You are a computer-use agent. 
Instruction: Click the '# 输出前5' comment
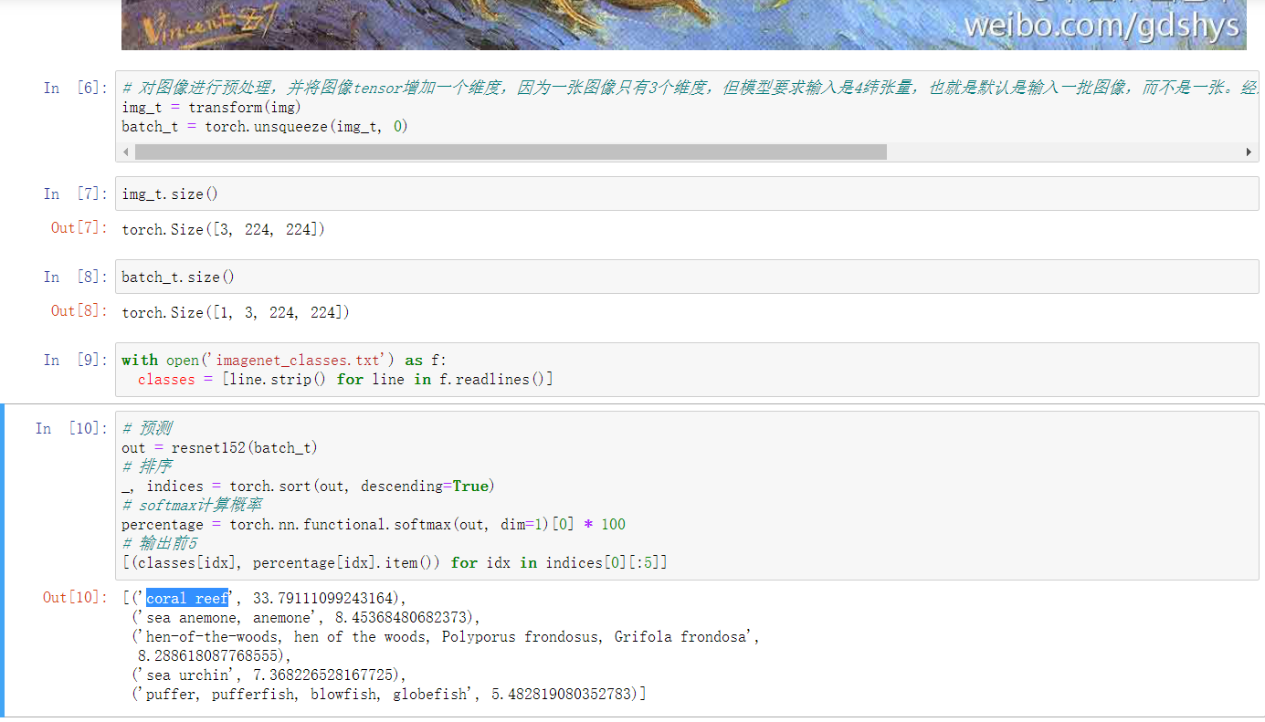tap(160, 543)
